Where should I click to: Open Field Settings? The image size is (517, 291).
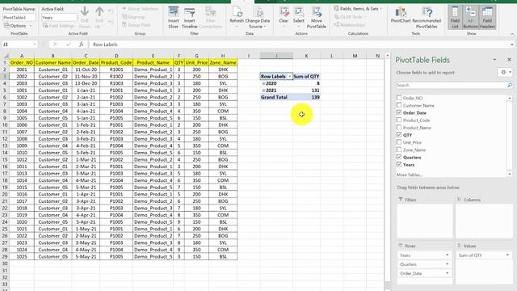pyautogui.click(x=59, y=25)
